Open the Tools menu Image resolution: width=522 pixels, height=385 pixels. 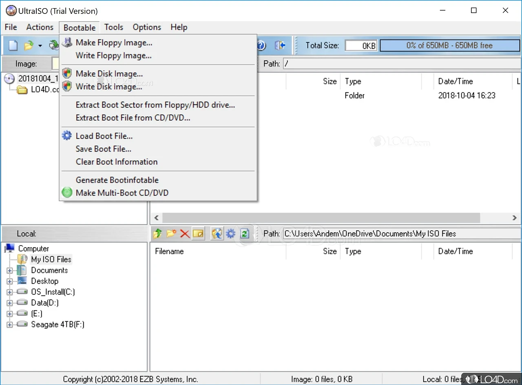coord(113,27)
